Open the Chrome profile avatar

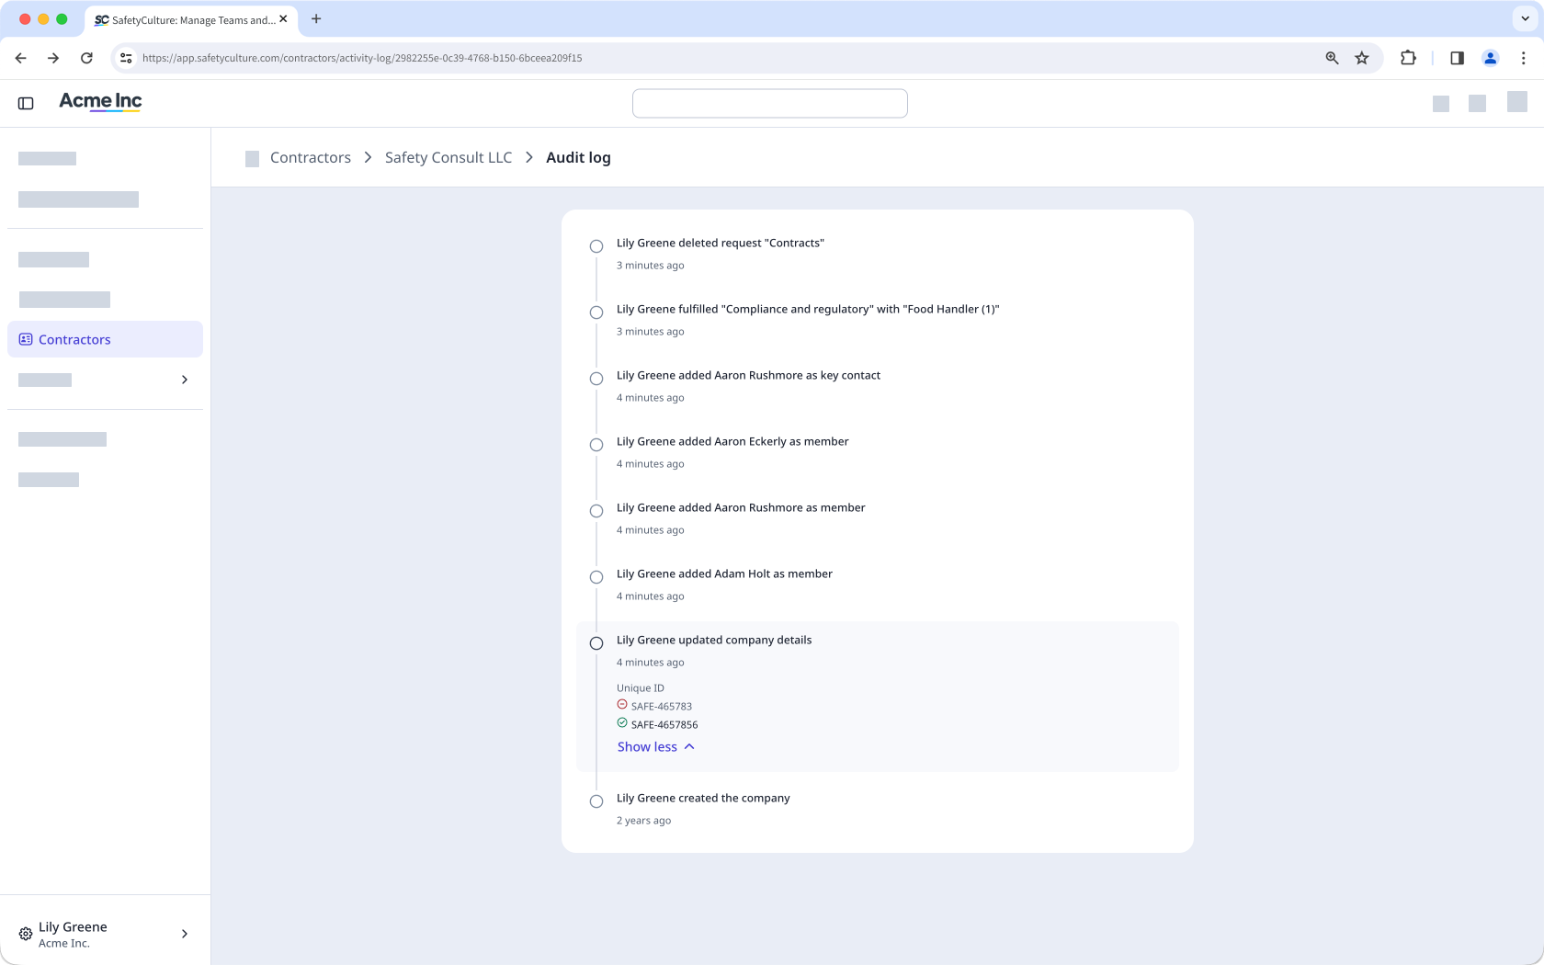pos(1491,58)
